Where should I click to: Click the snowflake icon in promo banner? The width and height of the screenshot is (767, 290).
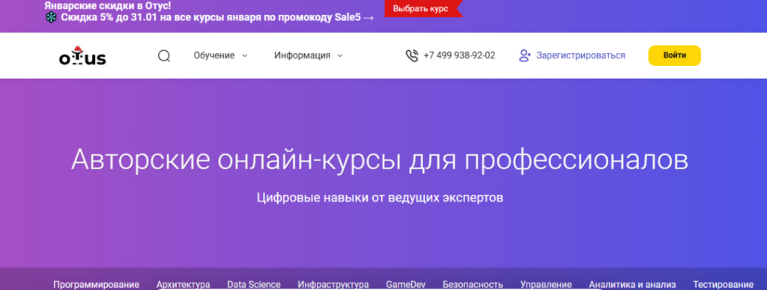click(51, 18)
